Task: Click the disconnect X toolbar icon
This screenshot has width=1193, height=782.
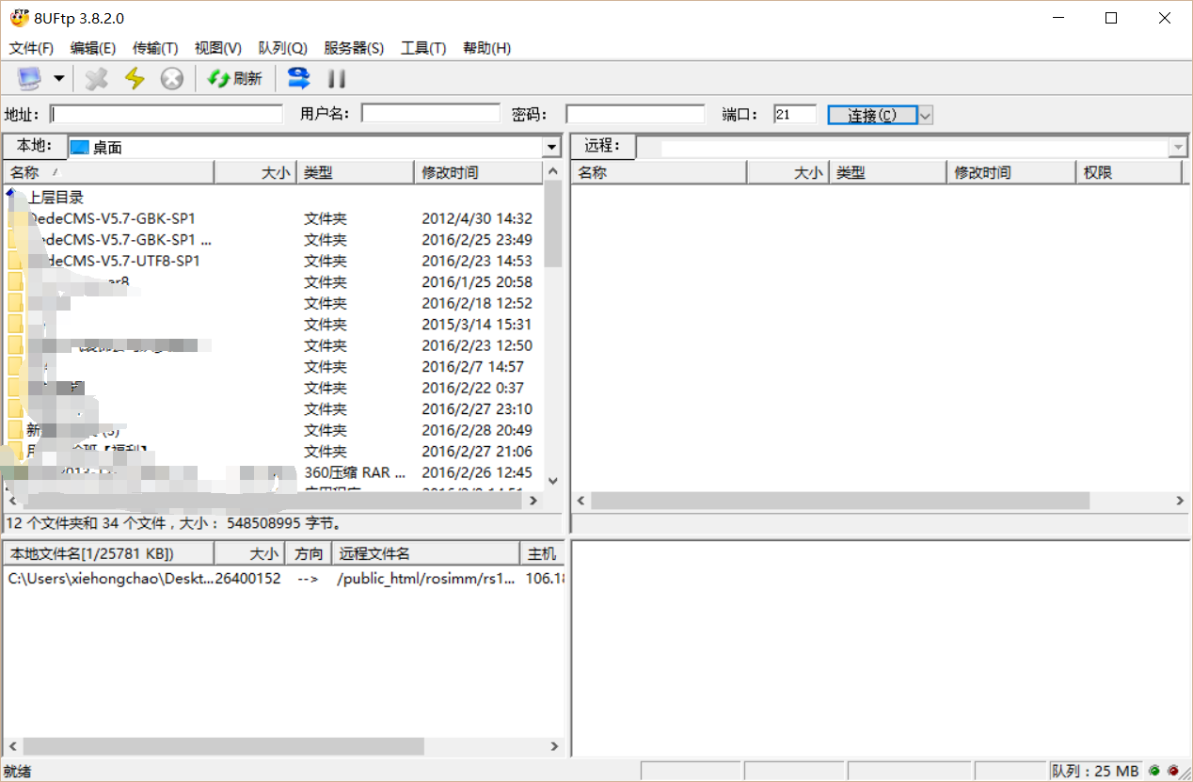Action: pyautogui.click(x=96, y=78)
